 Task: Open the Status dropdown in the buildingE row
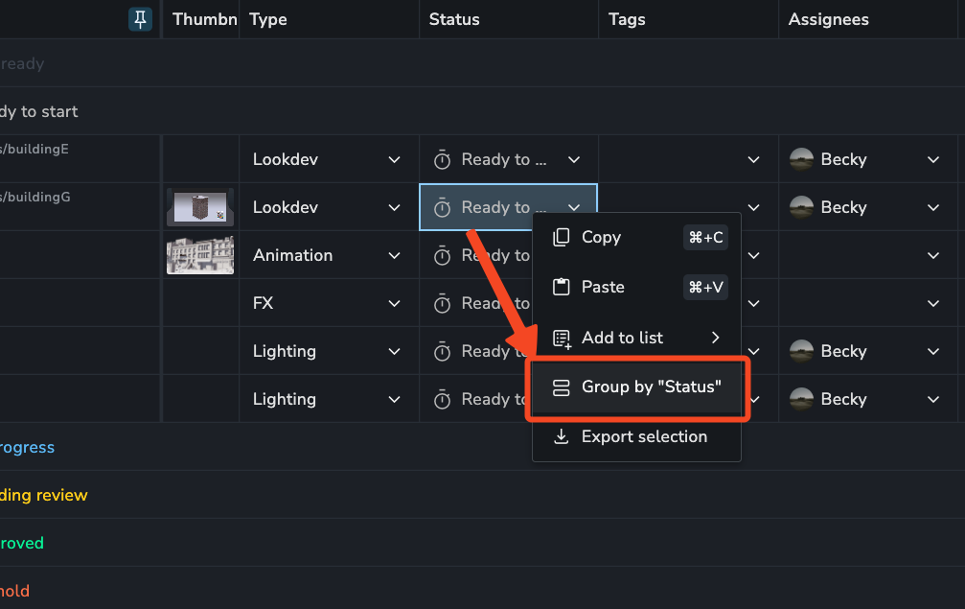pyautogui.click(x=573, y=159)
